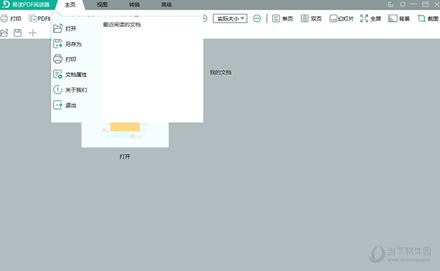Click 退出 to exit the application
Viewport: 440px width, 271px height.
tap(70, 105)
